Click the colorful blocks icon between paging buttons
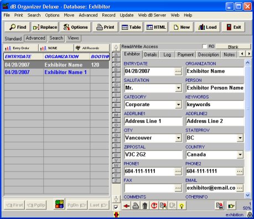The height and width of the screenshot is (219, 254). (x=60, y=204)
